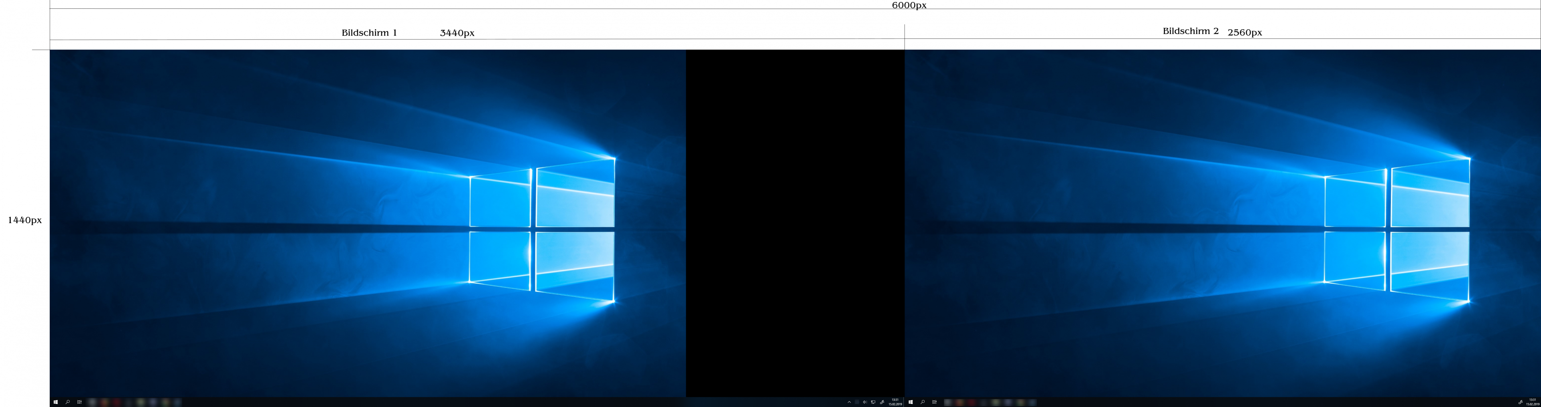Open the network icon on Bildschirm 1 taskbar
This screenshot has width=1541, height=407.
[x=873, y=402]
